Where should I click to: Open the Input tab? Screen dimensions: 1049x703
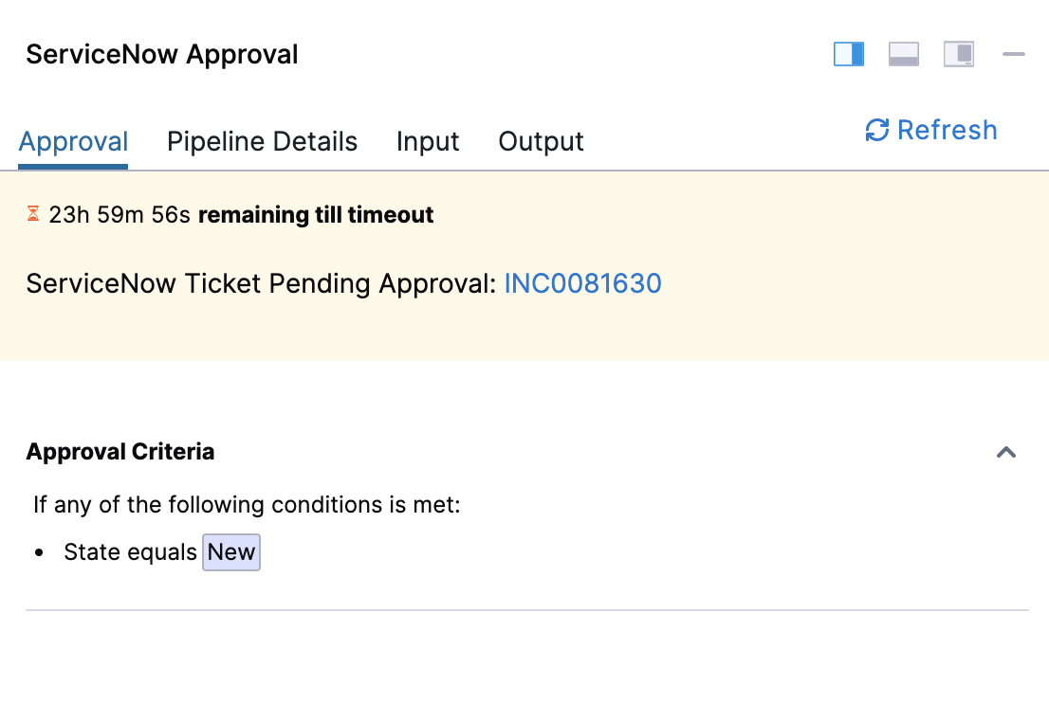[428, 142]
